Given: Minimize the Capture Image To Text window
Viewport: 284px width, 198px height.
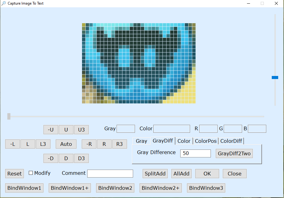Looking at the screenshot, I should (x=248, y=3).
